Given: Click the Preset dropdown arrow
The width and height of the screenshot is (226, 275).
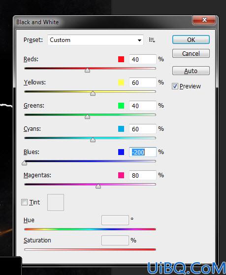Looking at the screenshot, I should tap(139, 40).
